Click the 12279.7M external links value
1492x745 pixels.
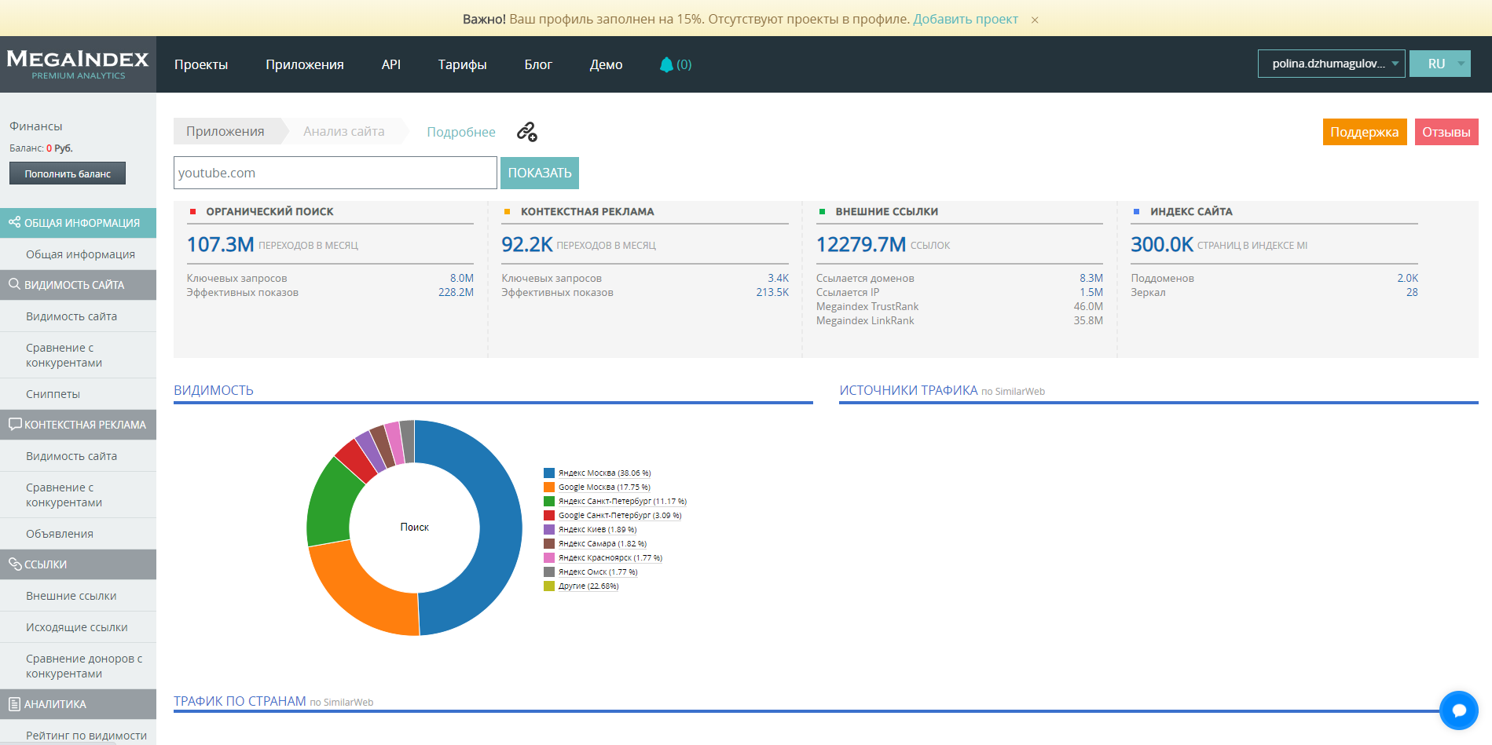[861, 244]
